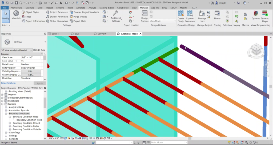Toggle select links in status bar

pyautogui.click(x=229, y=143)
